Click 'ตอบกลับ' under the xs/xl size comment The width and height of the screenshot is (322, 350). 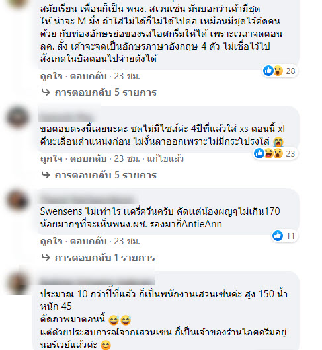coord(88,158)
